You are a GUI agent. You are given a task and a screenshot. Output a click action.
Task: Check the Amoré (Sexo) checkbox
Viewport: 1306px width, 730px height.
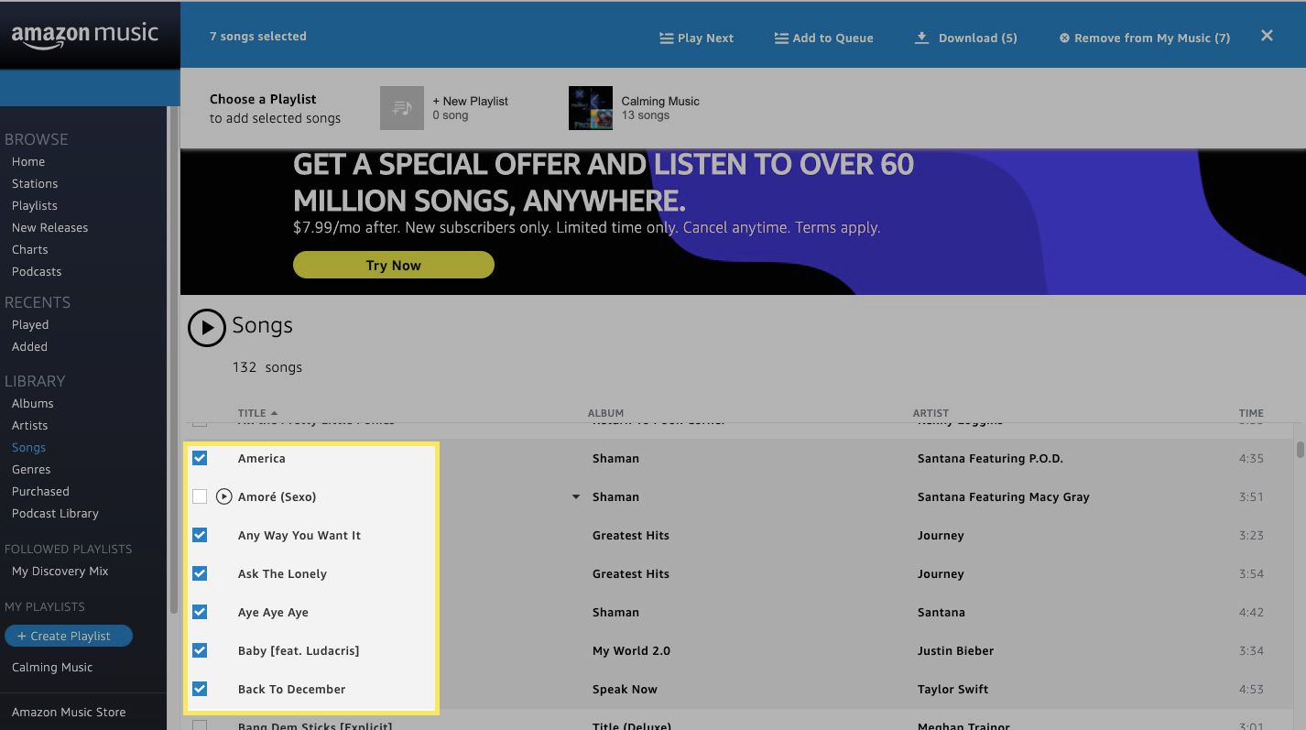(x=200, y=496)
